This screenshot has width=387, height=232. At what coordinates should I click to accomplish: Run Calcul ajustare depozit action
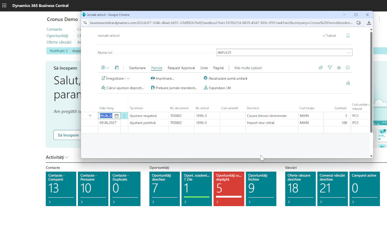coord(122,88)
